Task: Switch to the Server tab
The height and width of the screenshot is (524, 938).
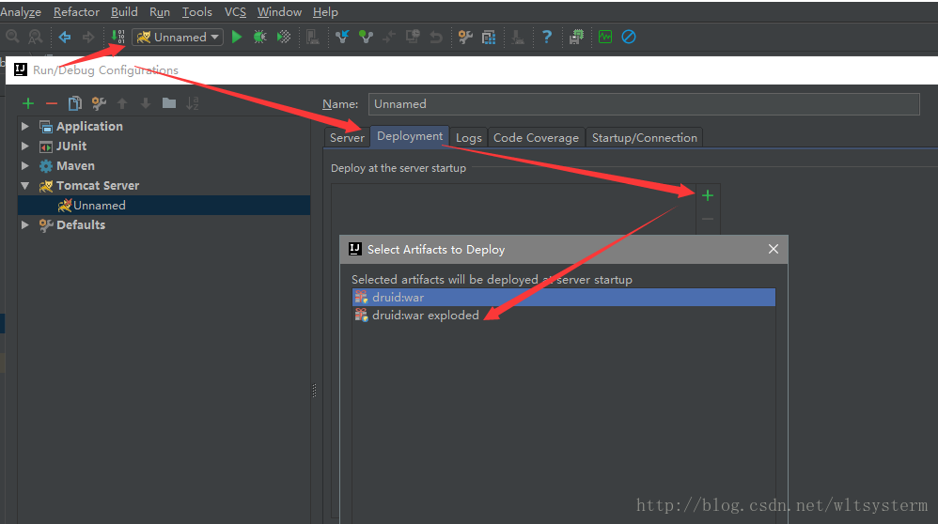Action: point(347,137)
